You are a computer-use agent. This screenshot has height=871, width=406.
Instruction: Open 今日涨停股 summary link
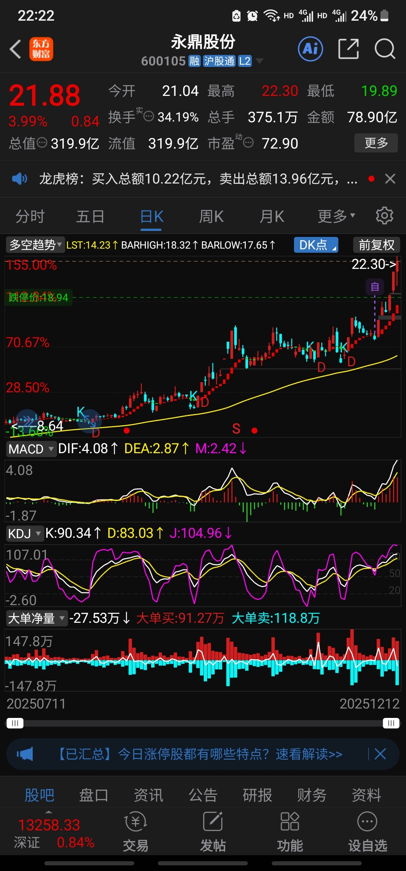pos(200,754)
